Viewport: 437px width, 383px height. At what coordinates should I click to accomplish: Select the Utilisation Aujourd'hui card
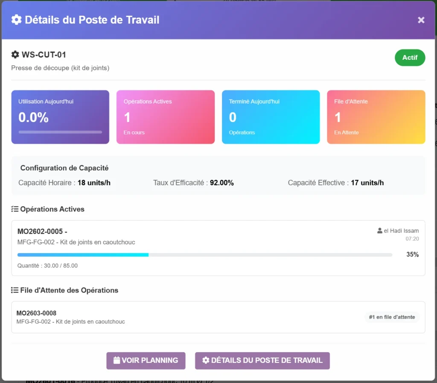point(60,117)
